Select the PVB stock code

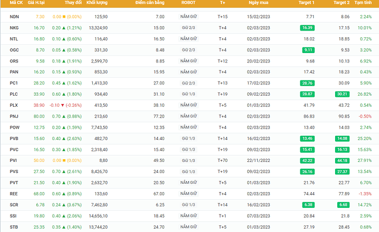[x=14, y=138]
